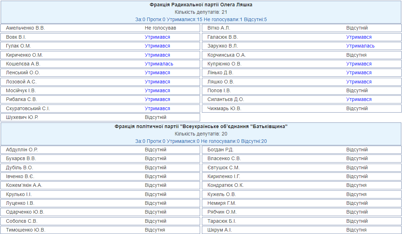Select deputy name Тимошенко Ю.В.
402x234 pixels.
pos(26,230)
